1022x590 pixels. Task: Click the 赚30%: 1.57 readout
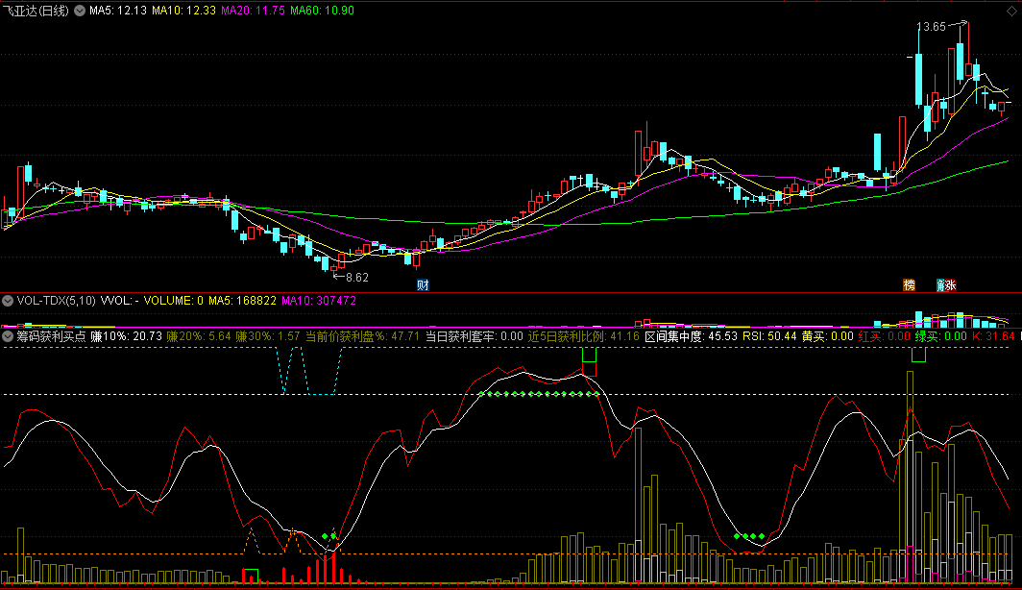(x=268, y=336)
